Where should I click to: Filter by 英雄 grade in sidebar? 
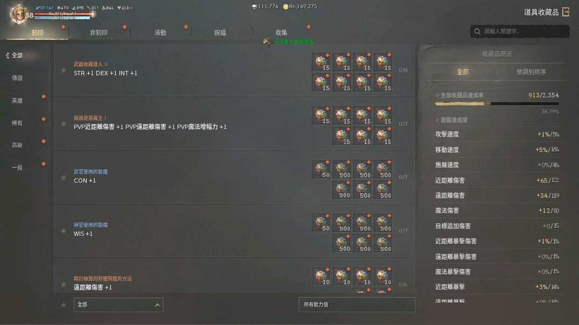(x=17, y=101)
